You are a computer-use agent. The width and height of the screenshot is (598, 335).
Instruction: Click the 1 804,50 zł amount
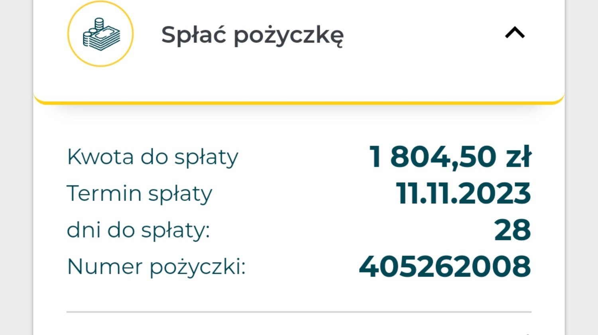click(x=450, y=156)
